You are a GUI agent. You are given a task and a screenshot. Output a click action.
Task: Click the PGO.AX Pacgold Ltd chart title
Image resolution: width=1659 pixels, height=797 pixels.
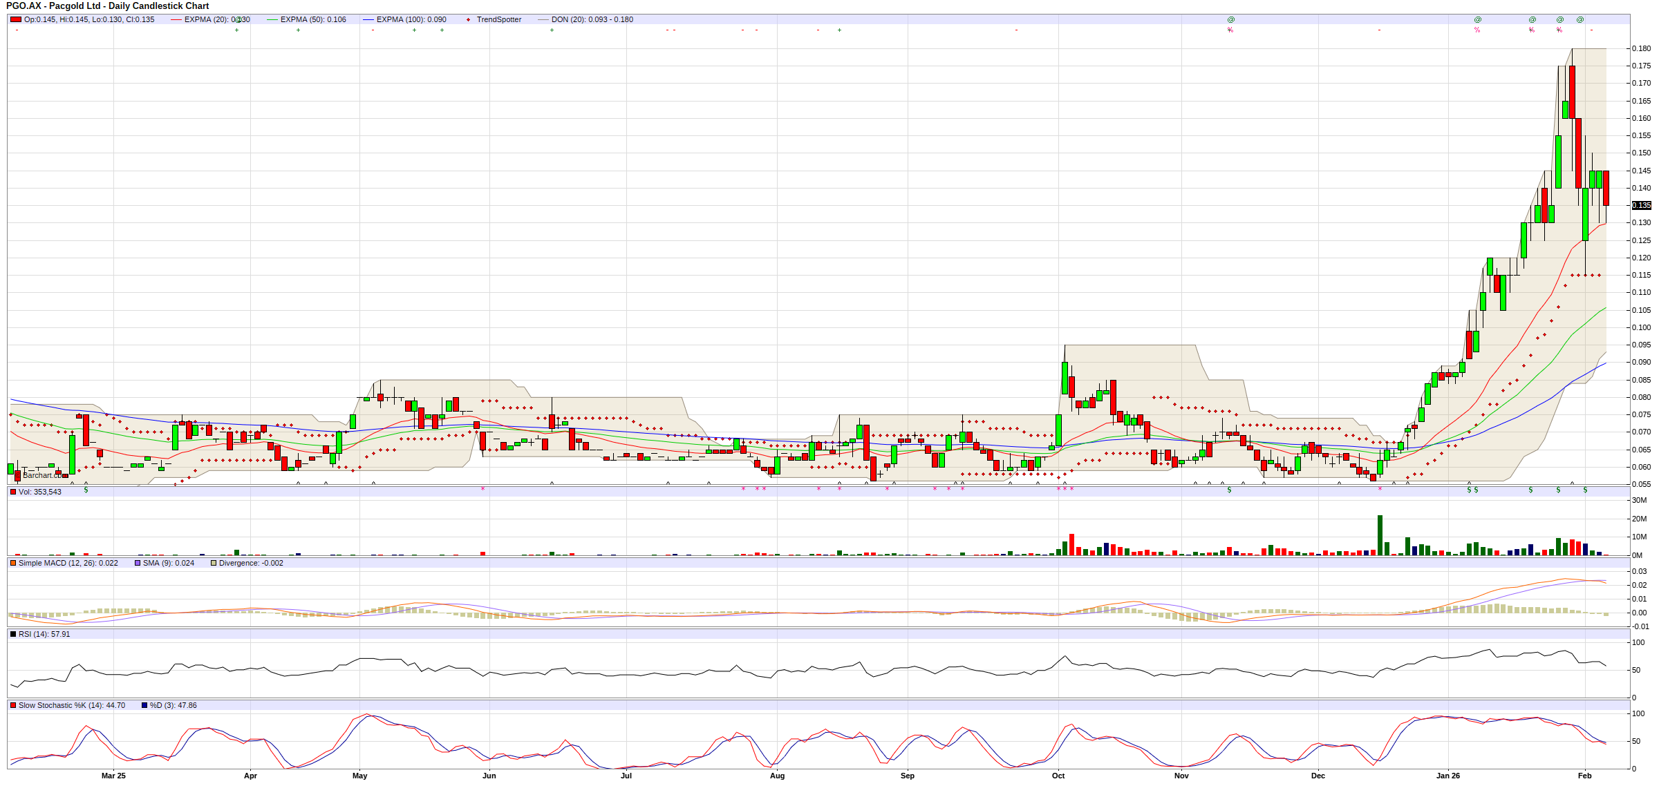(107, 6)
